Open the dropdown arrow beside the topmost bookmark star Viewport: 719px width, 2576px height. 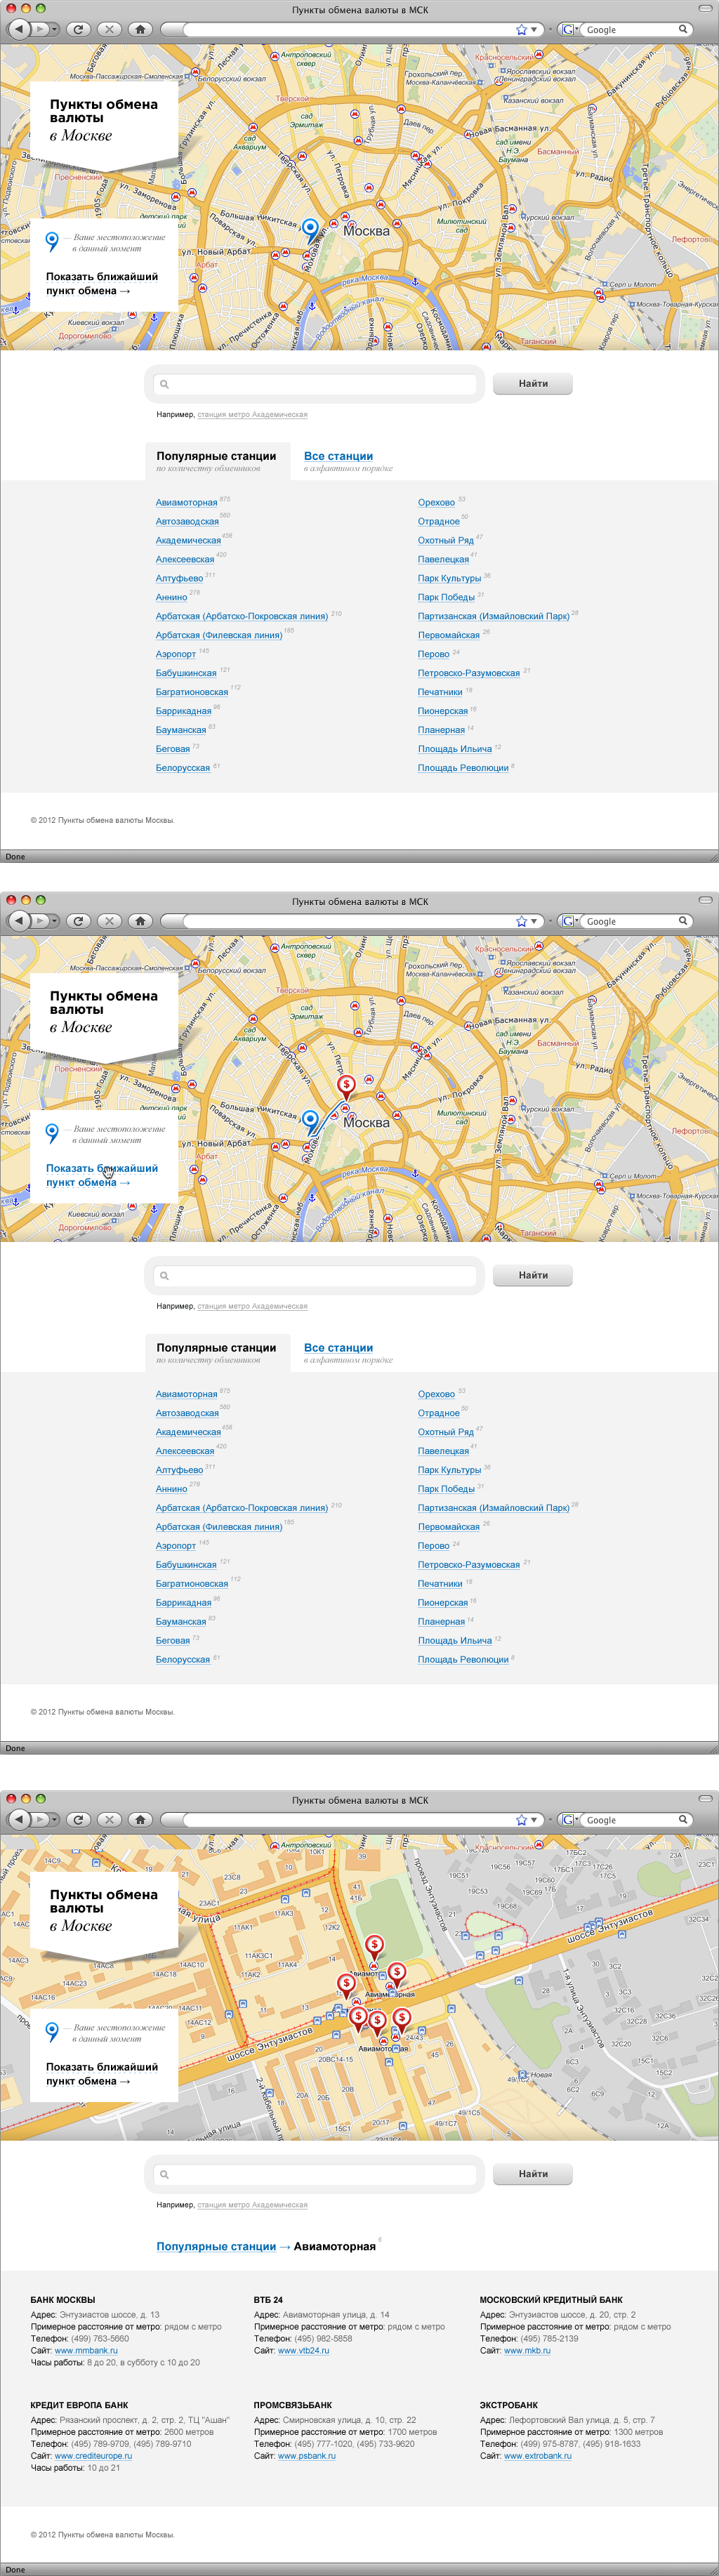[535, 30]
